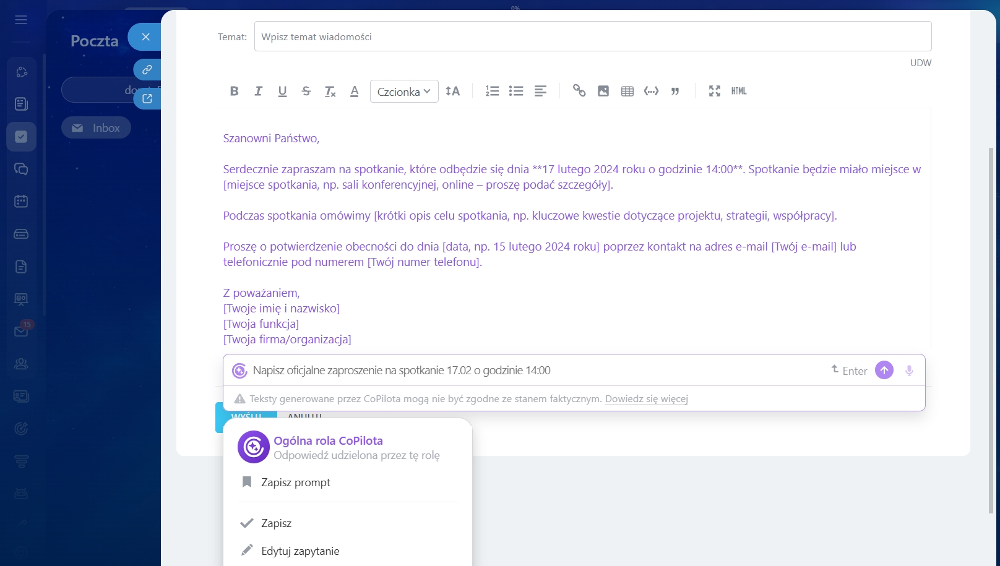Toggle bold text formatting
This screenshot has width=1000, height=566.
tap(234, 92)
